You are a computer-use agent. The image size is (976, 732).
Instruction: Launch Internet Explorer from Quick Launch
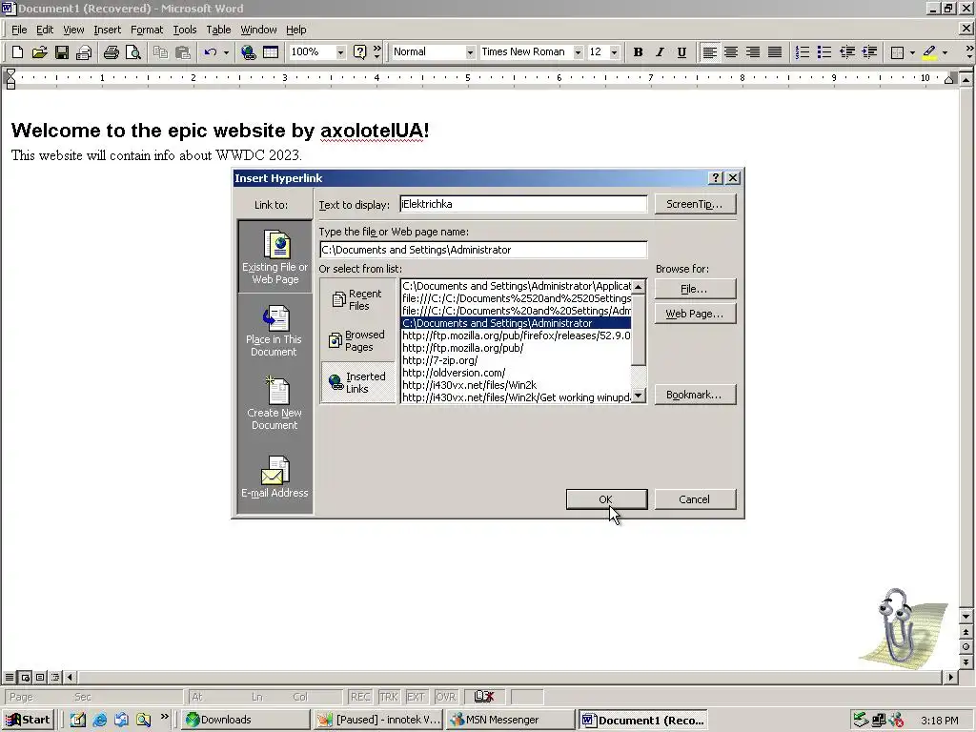pos(99,720)
